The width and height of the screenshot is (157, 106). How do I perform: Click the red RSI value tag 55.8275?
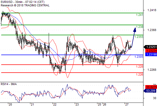[x=151, y=87]
